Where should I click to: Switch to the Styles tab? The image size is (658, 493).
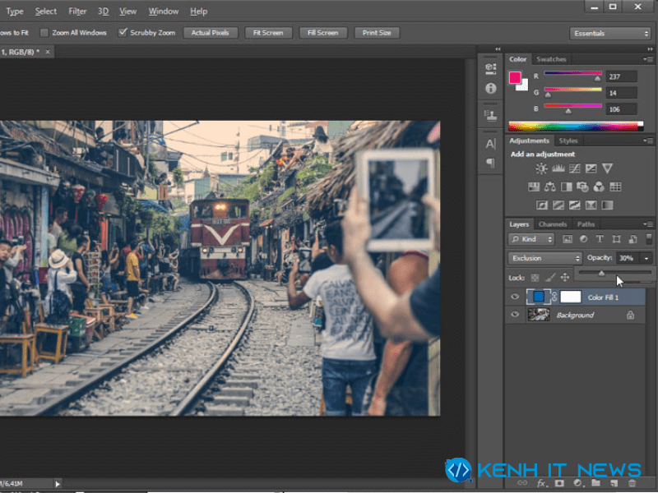(568, 141)
